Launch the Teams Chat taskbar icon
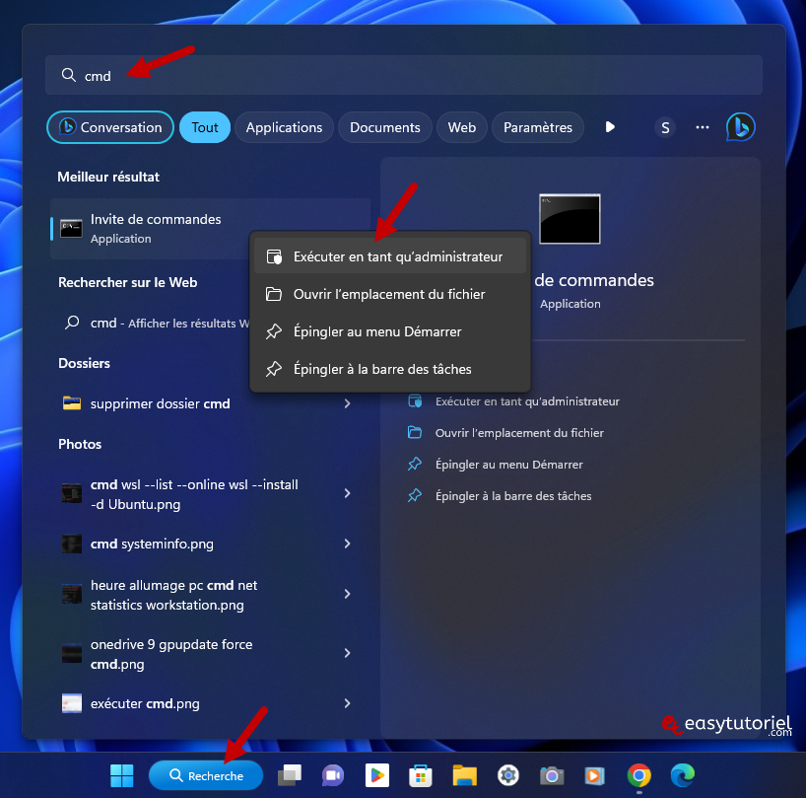This screenshot has width=806, height=798. (333, 775)
